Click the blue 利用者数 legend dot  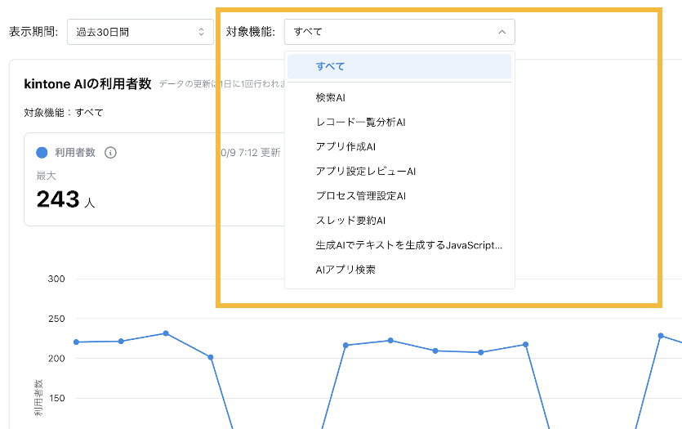42,153
